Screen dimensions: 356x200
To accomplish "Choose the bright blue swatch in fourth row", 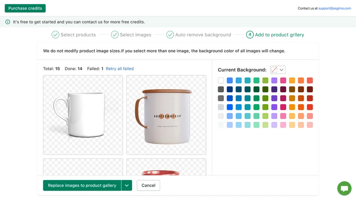I will click(x=230, y=107).
